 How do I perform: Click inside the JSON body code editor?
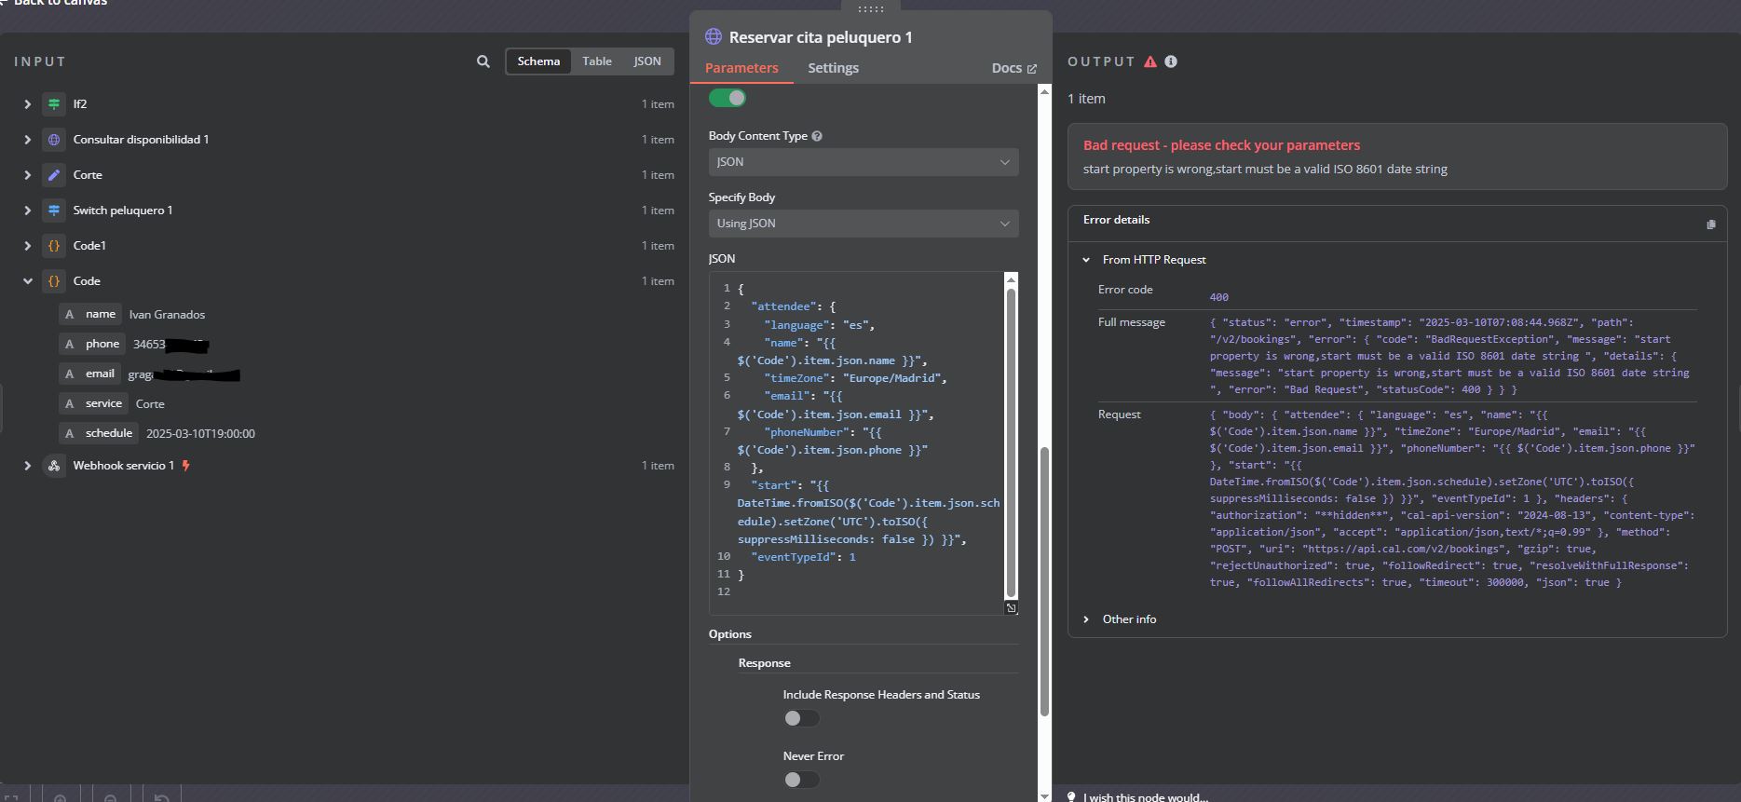864,442
